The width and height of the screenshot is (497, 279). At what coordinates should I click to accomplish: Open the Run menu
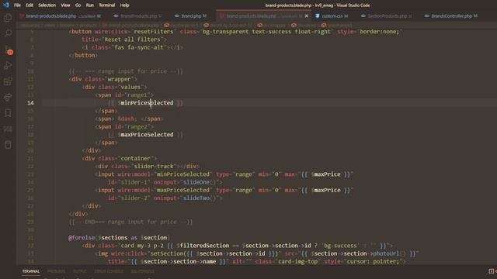(x=90, y=5)
